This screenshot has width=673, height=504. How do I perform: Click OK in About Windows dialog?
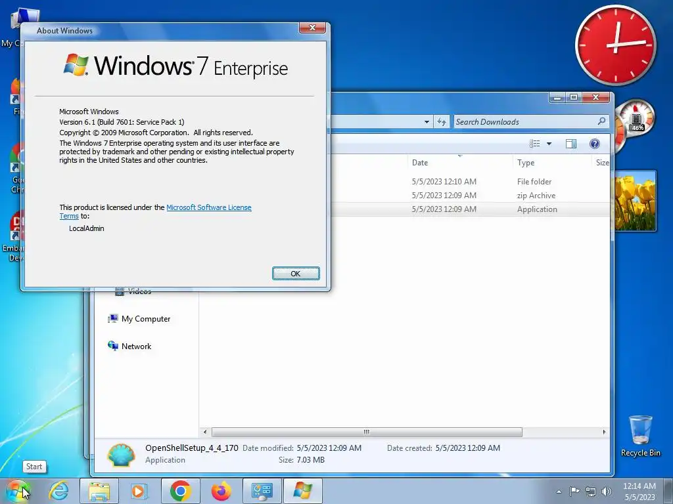tap(296, 274)
